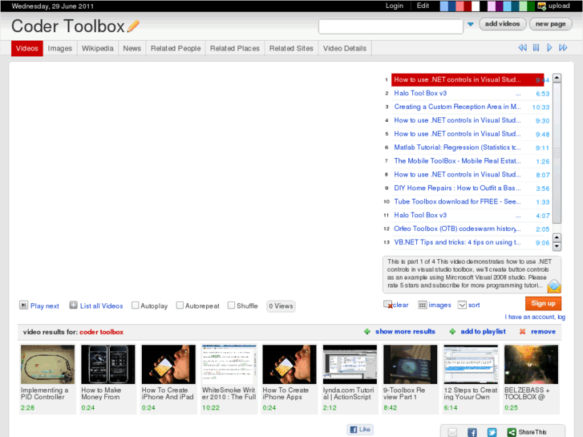Image resolution: width=583 pixels, height=437 pixels.
Task: Open the Wikipedia tab
Action: (97, 48)
